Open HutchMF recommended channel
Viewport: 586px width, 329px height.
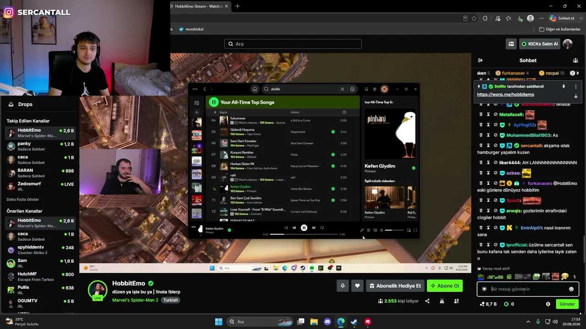click(x=41, y=276)
